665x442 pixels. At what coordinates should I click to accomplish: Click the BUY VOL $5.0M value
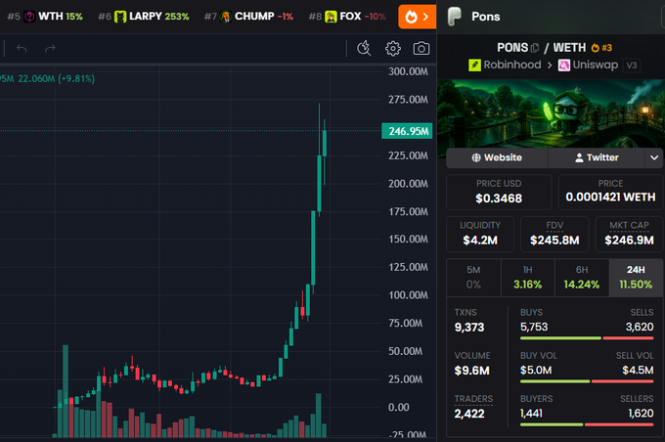coord(536,371)
